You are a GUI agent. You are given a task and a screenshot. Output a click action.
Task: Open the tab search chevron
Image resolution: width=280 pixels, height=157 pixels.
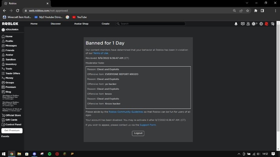[x=247, y=3]
